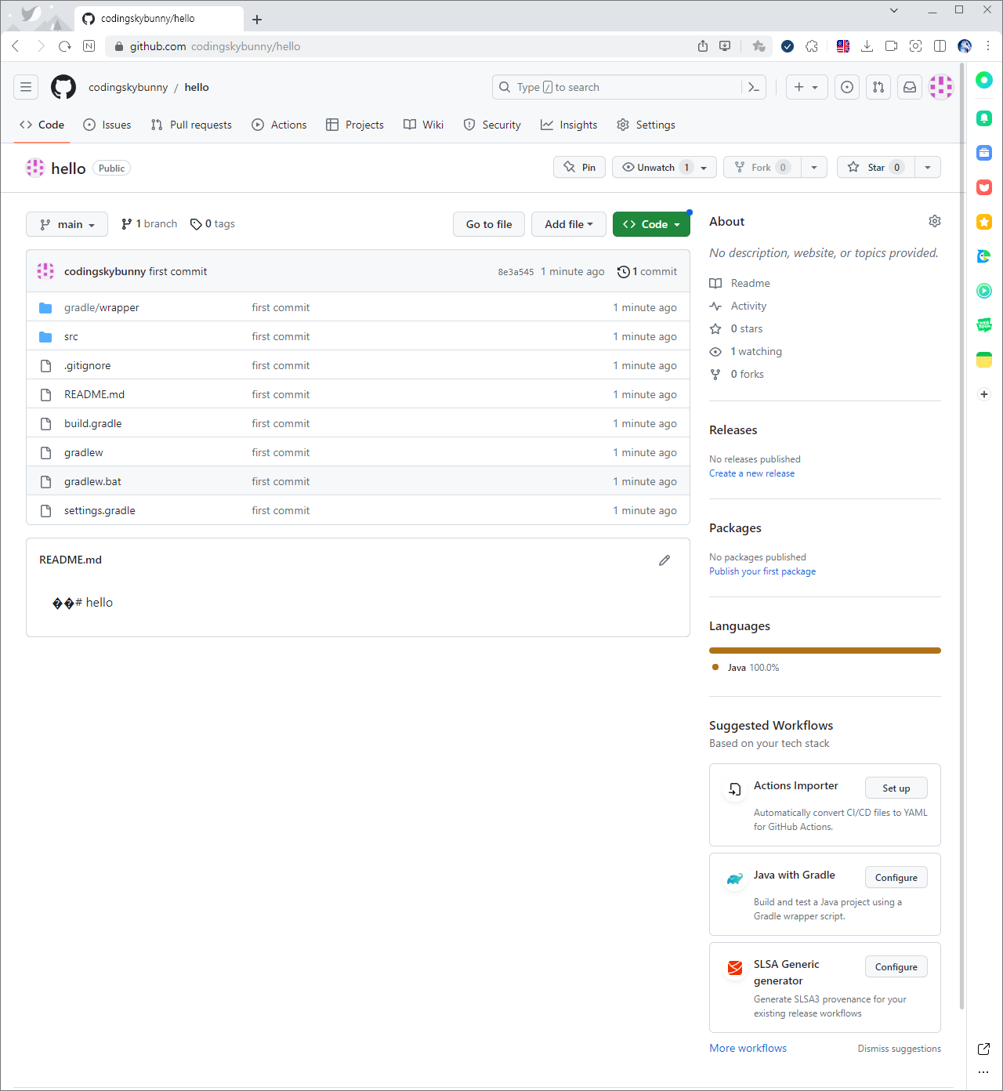The image size is (1003, 1091).
Task: Click the browser reload icon
Action: click(x=65, y=46)
